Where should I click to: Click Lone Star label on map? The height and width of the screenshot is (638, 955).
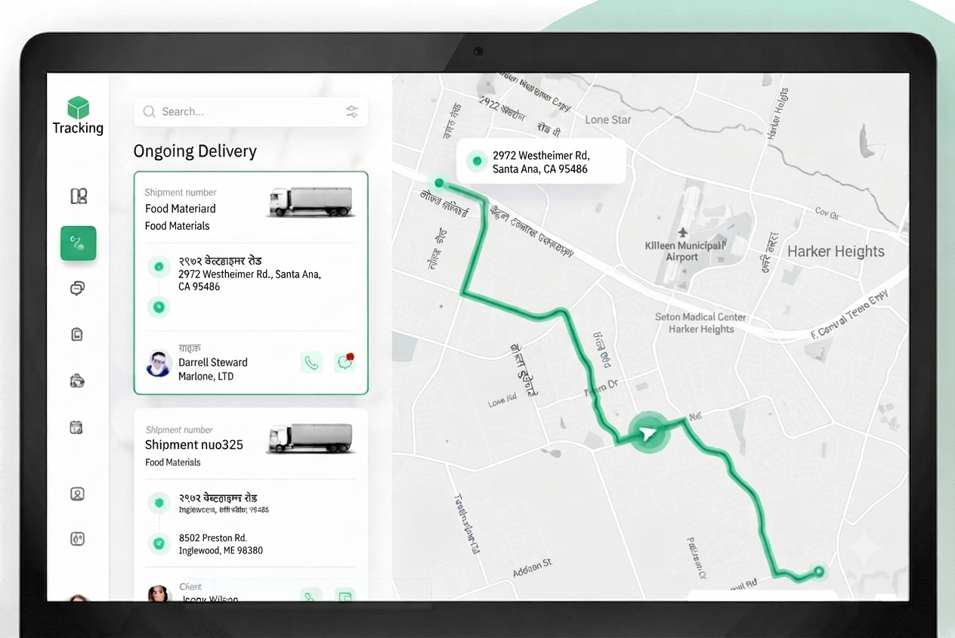pos(608,119)
